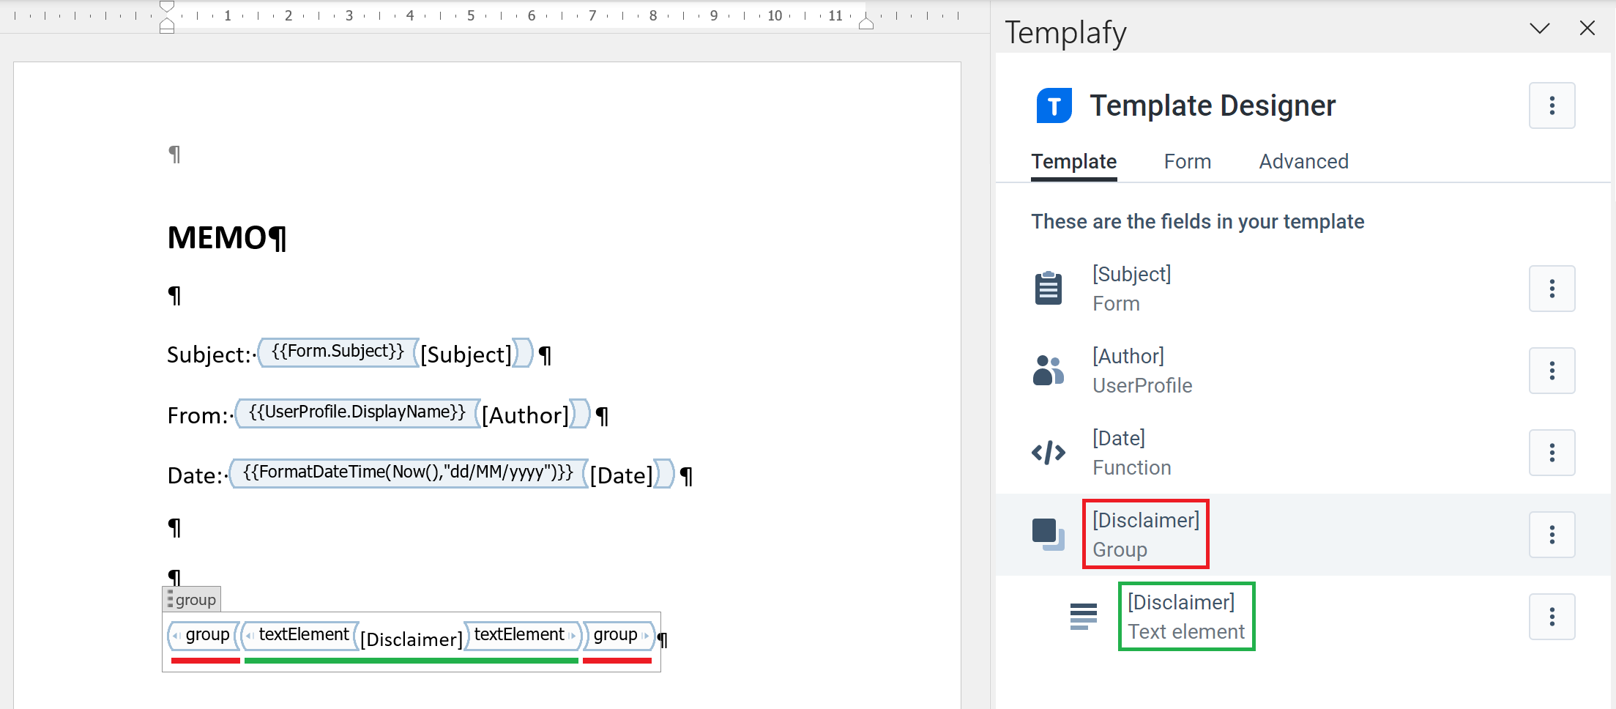This screenshot has width=1616, height=709.
Task: Switch to the Form tab
Action: point(1187,161)
